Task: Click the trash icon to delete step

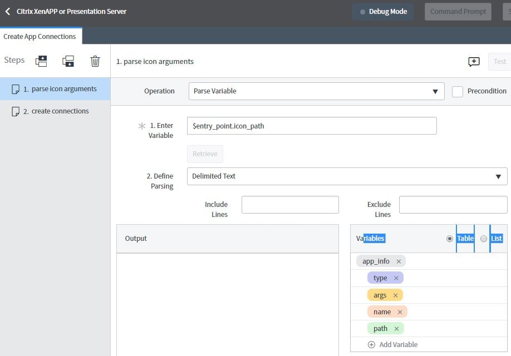Action: 95,61
